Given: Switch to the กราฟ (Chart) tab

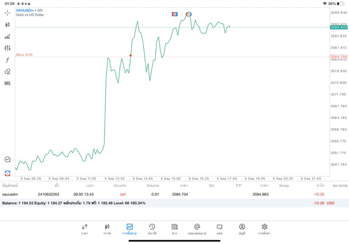Looking at the screenshot, I should 107,229.
